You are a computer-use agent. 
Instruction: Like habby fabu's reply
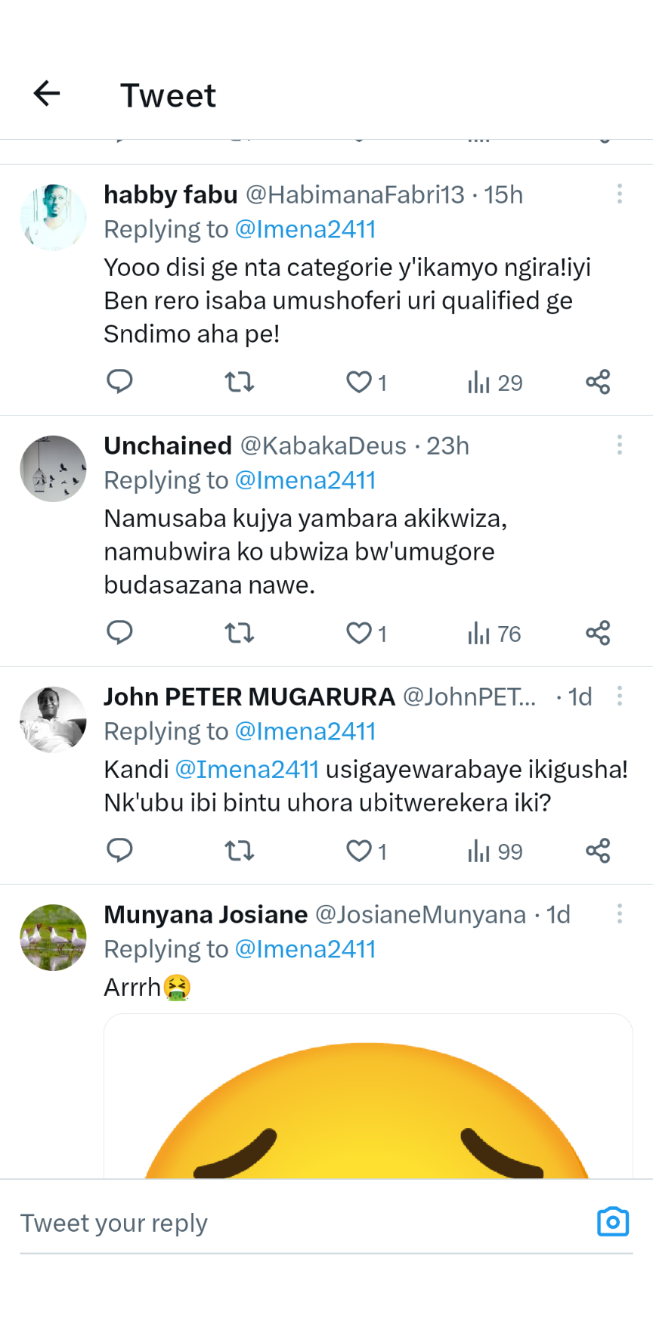click(x=359, y=382)
